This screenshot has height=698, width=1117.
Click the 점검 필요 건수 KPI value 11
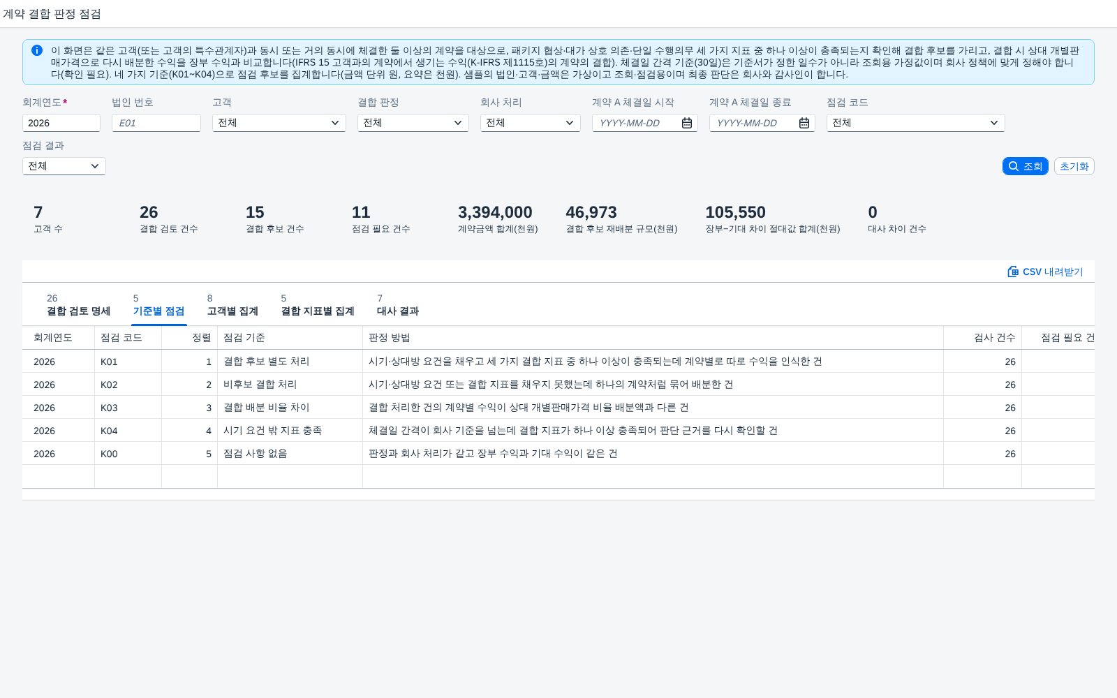[x=361, y=212]
